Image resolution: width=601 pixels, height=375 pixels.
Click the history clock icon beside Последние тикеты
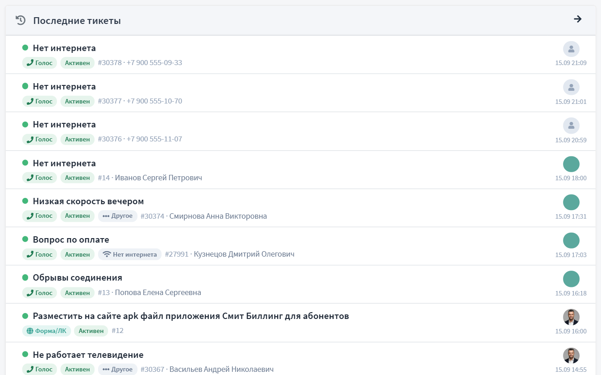(20, 20)
